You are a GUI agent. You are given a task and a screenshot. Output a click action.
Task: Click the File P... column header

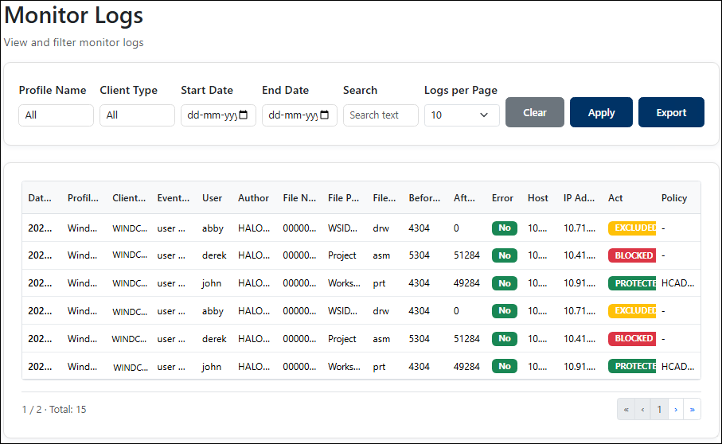click(x=344, y=198)
